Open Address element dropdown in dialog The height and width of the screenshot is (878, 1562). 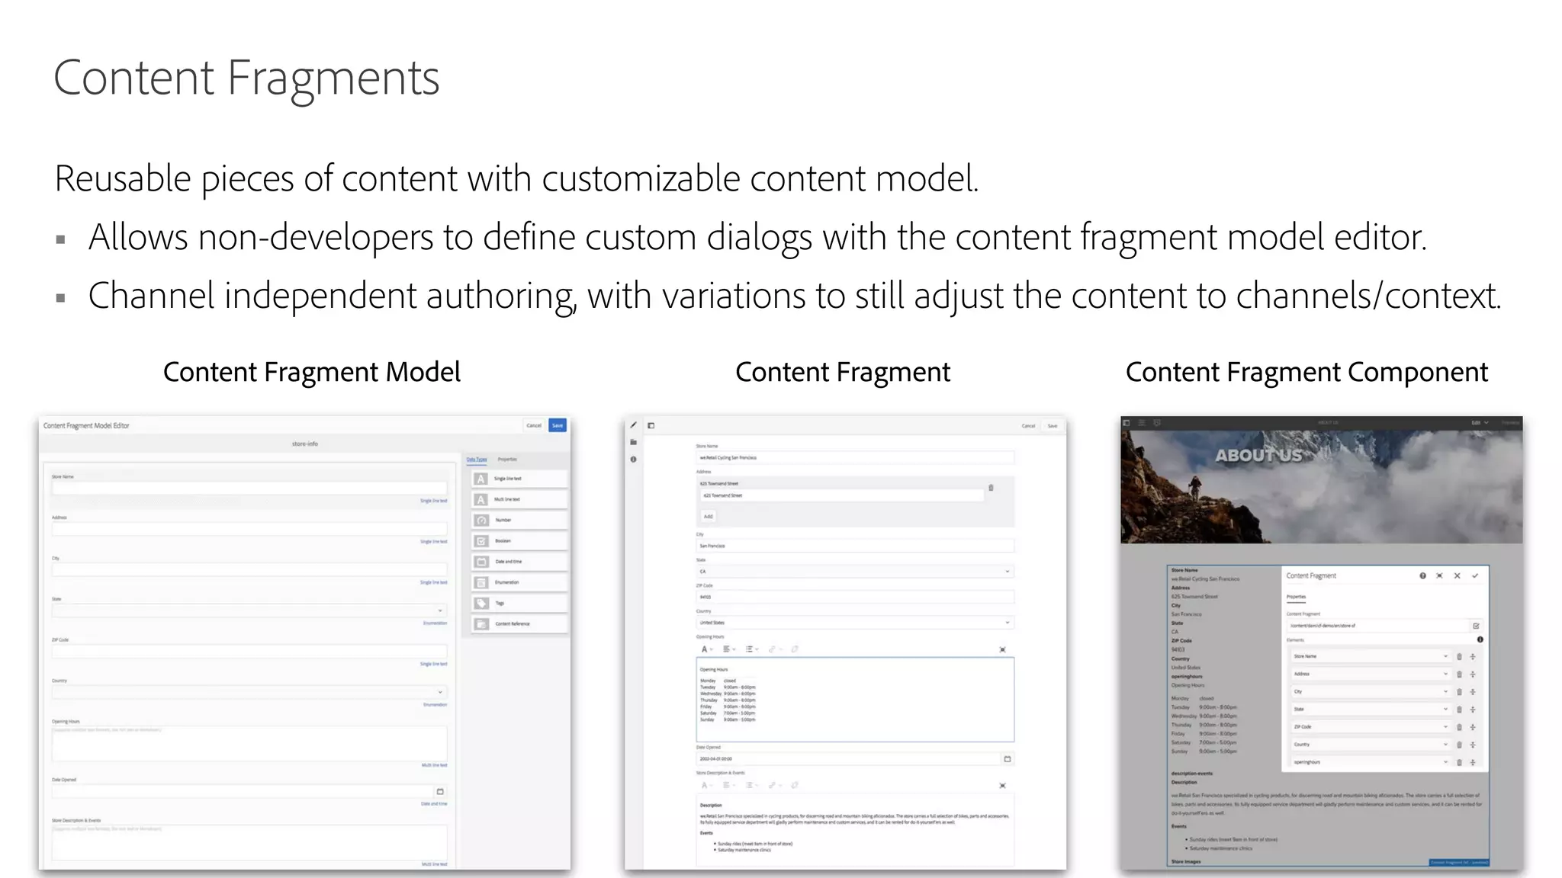click(x=1371, y=674)
